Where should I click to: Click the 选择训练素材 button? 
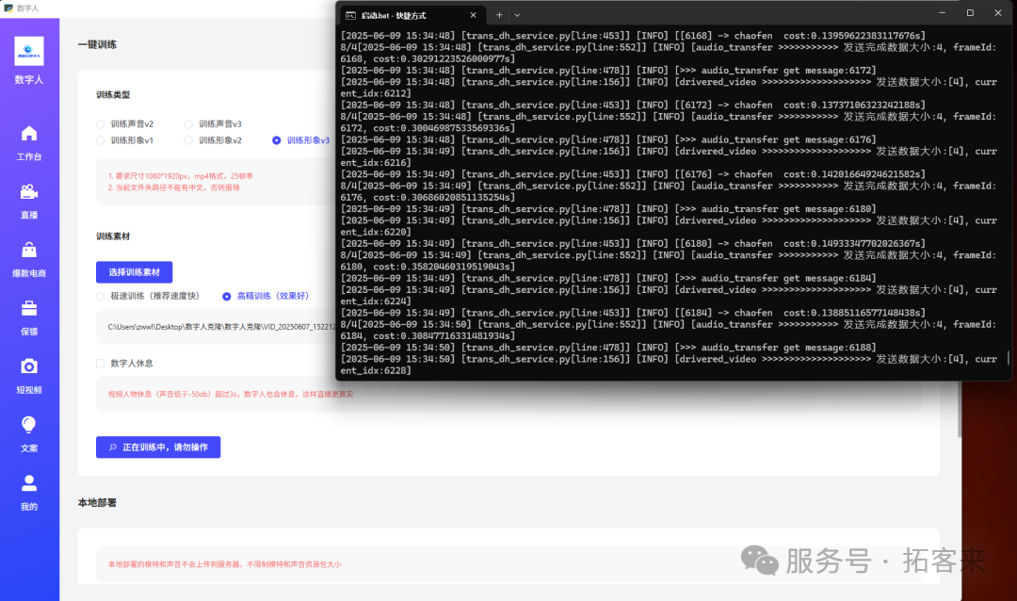tap(134, 272)
